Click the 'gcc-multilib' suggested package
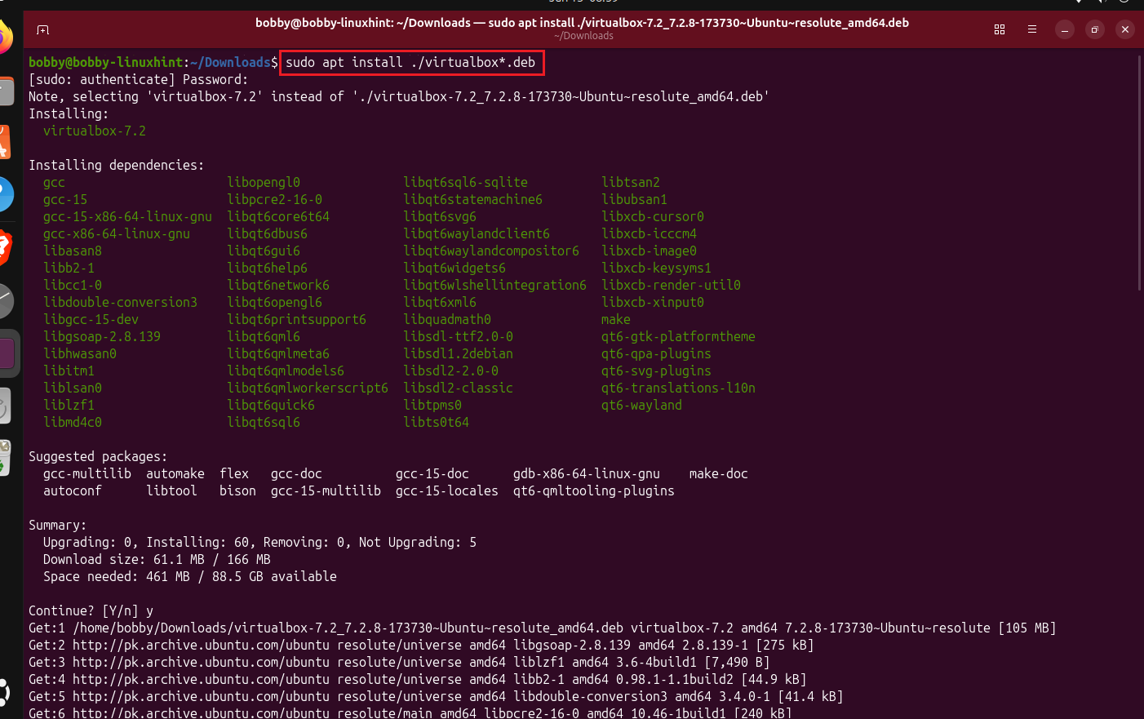The width and height of the screenshot is (1144, 719). [87, 473]
